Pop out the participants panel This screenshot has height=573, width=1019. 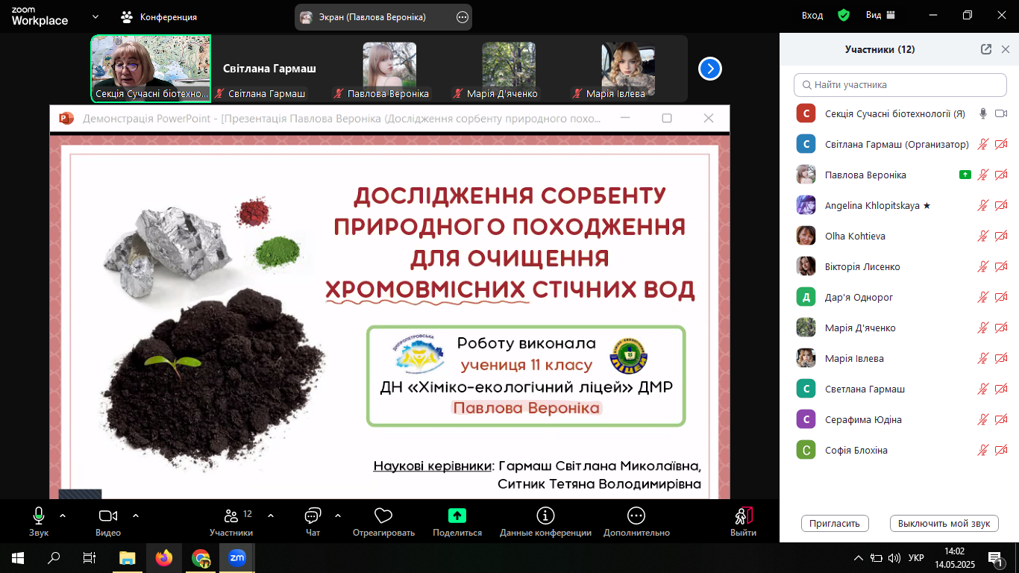(x=986, y=49)
